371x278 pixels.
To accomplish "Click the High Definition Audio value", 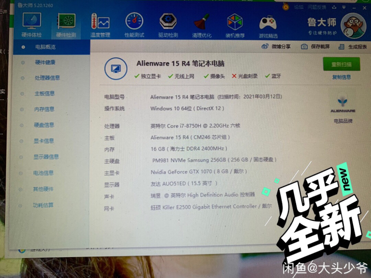I will 203,195.
